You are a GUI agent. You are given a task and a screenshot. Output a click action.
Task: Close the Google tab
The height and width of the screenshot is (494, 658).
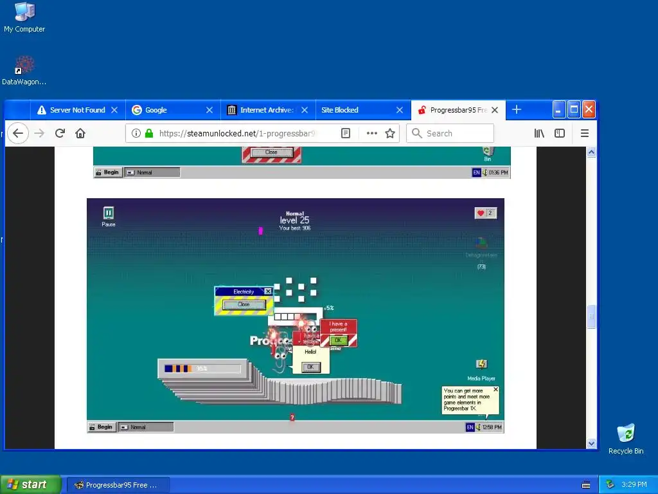pyautogui.click(x=209, y=110)
